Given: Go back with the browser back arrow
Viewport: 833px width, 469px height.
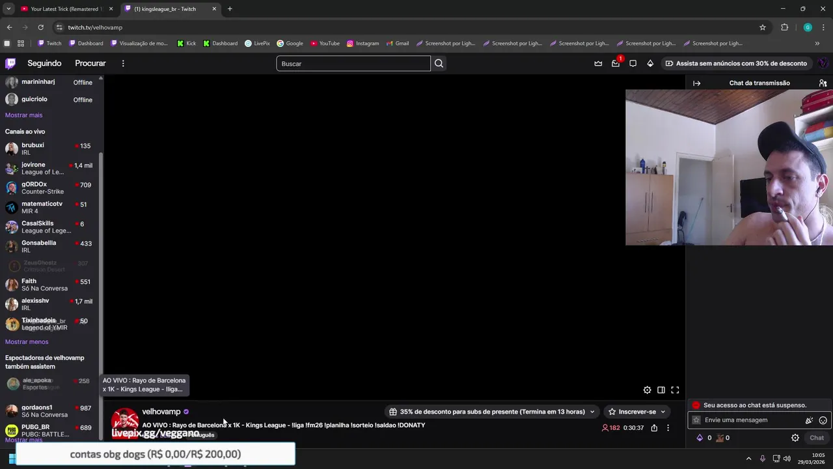Looking at the screenshot, I should click(9, 27).
